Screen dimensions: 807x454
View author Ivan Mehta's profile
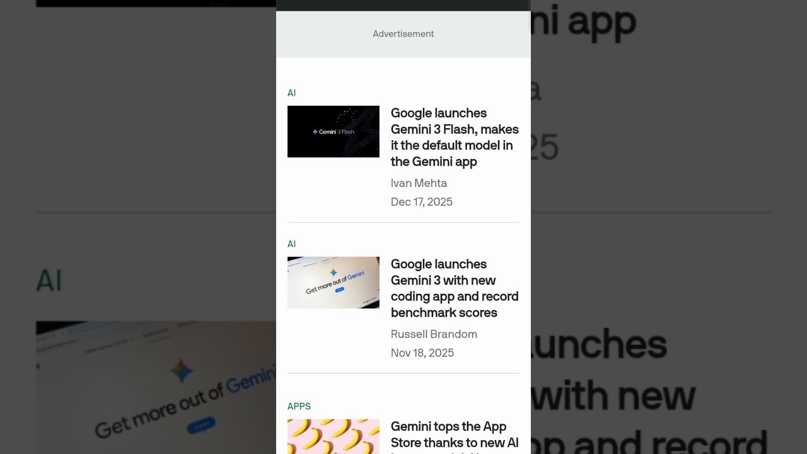[419, 183]
